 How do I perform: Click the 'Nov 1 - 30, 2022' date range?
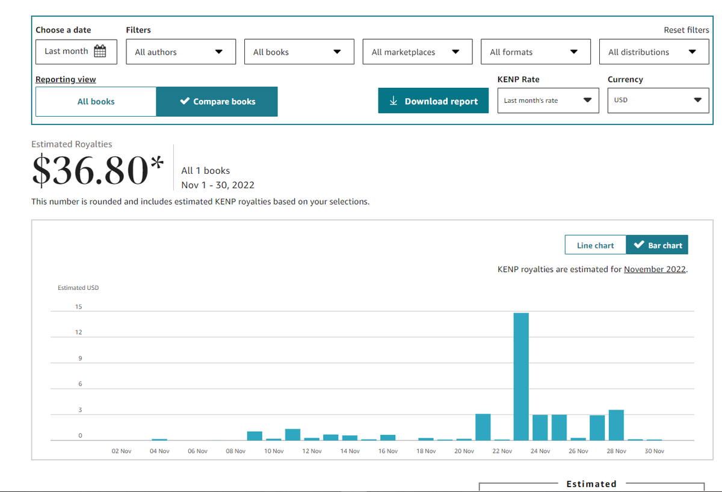218,185
